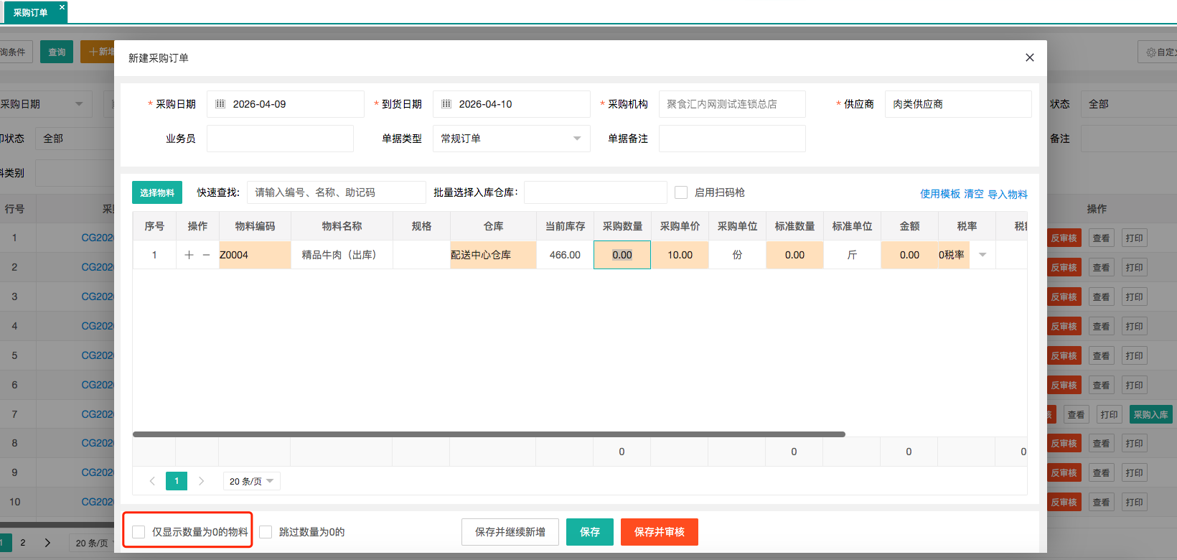Click the 保存并审核 button
This screenshot has width=1177, height=560.
(660, 532)
